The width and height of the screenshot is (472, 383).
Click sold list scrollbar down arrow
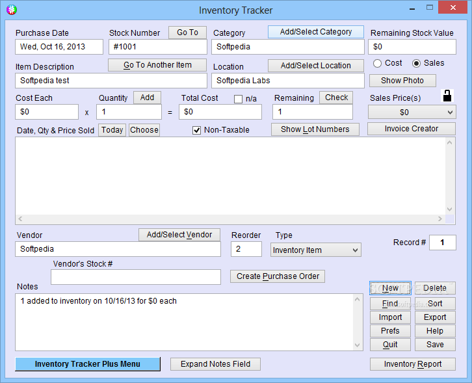tap(450, 209)
